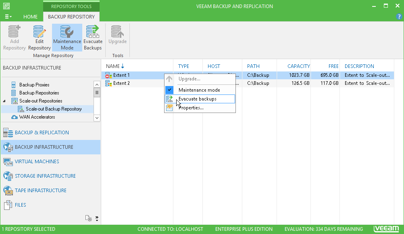Click the WAN Accelerators cloud icon
This screenshot has height=234, width=404.
point(15,117)
